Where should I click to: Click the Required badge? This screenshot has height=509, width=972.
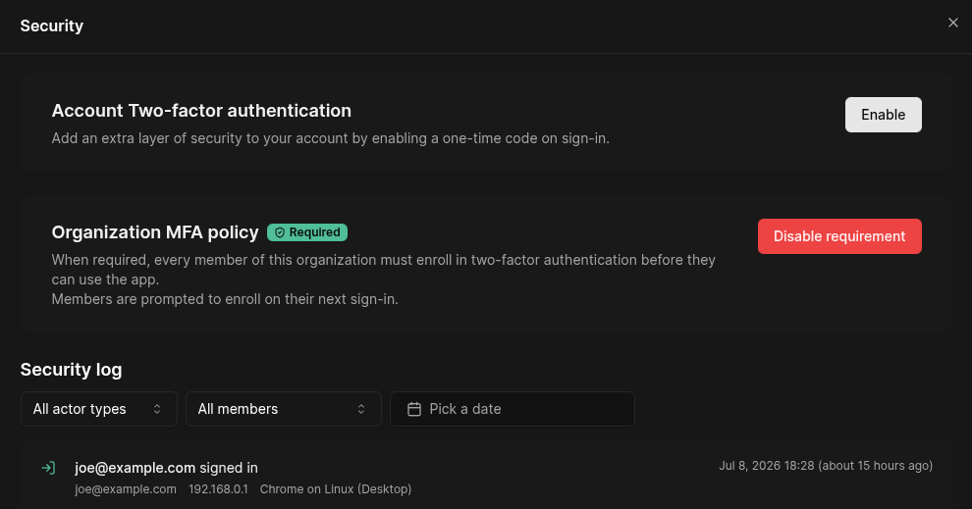[307, 232]
